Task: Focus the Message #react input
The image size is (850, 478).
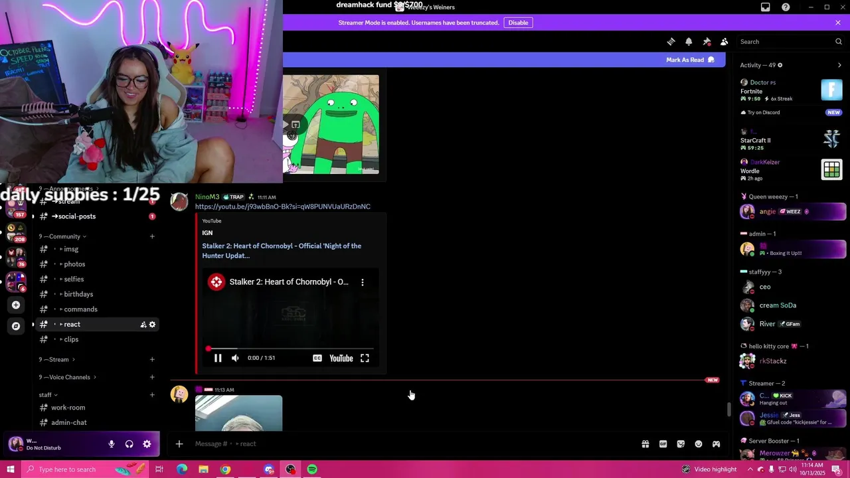Action: tap(412, 443)
